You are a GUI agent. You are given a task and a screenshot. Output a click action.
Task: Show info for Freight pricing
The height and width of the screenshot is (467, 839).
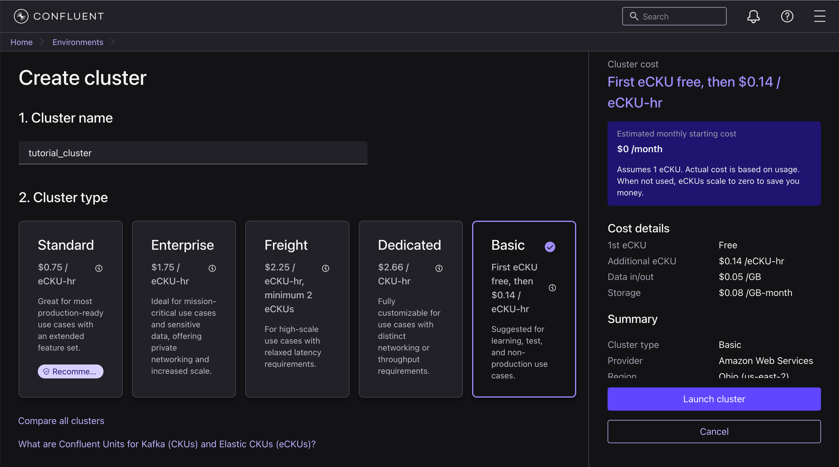pos(325,268)
